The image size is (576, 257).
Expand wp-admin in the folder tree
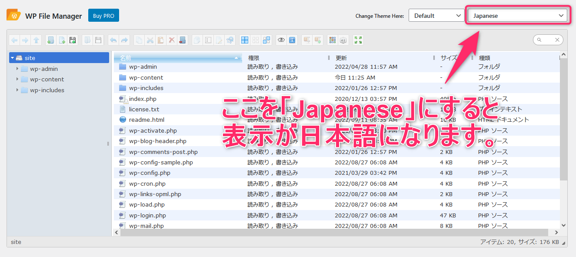pyautogui.click(x=17, y=68)
